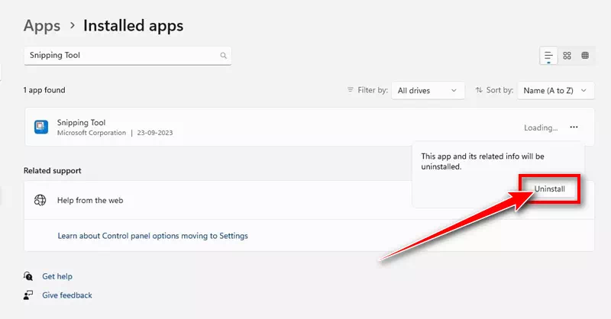Screen dimensions: 611x319
Task: Expand the Help from the web section
Action: pos(309,200)
